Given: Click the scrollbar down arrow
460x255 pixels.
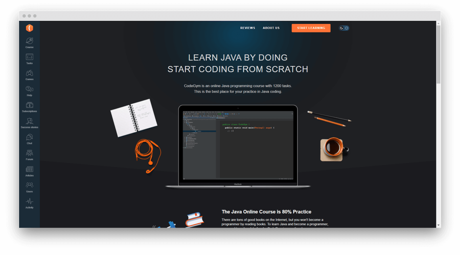Looking at the screenshot, I should point(438,225).
